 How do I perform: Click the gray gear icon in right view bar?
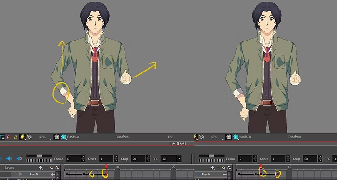[x=229, y=137]
